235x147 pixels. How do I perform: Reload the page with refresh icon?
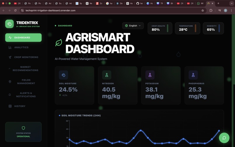[15, 10]
